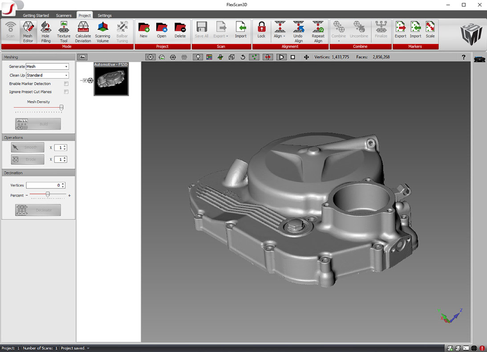Create a New project
The width and height of the screenshot is (487, 352).
pos(143,30)
